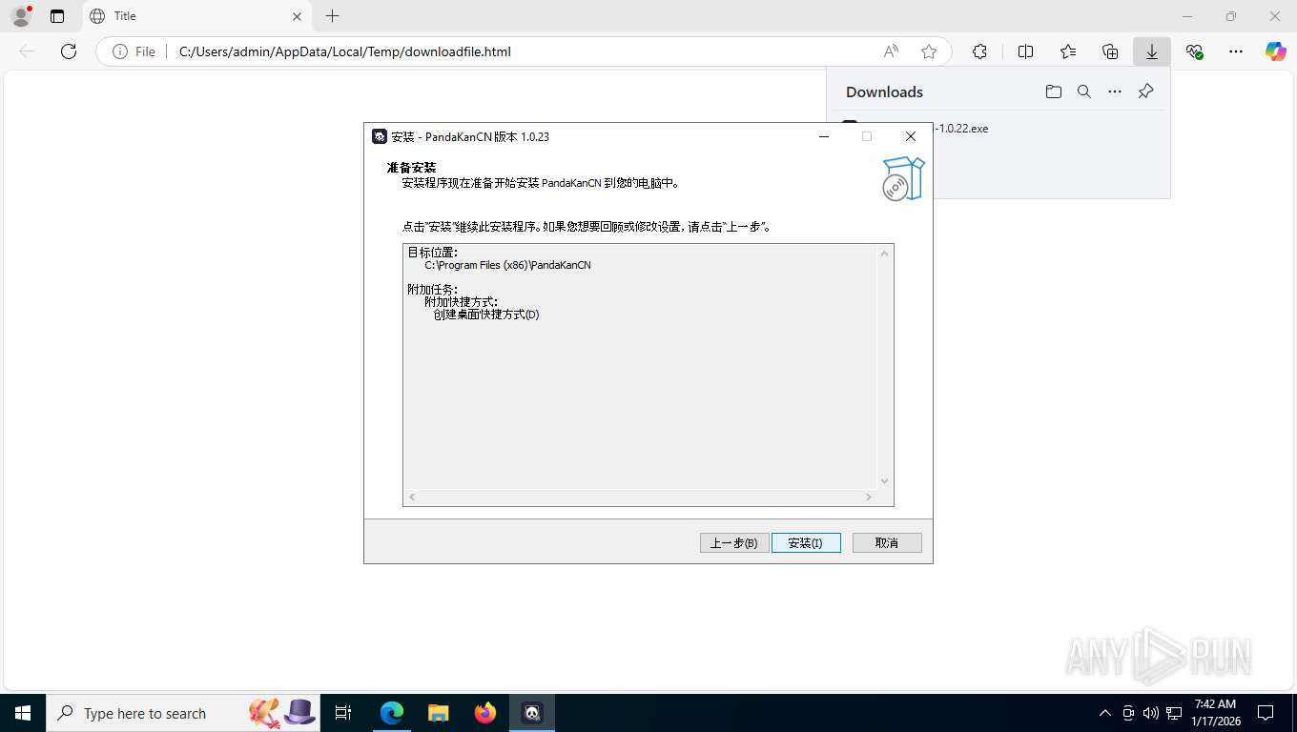Go back with the 上一步(B) button

(x=734, y=542)
